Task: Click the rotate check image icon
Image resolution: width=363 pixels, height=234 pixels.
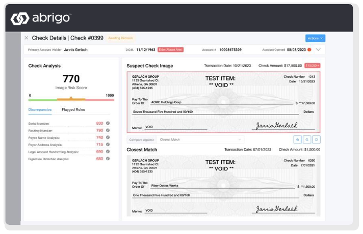Action: click(x=316, y=139)
